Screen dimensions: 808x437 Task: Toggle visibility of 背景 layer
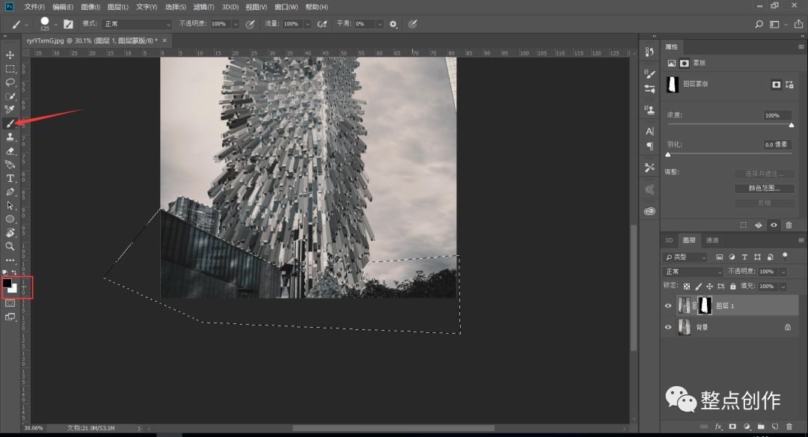[668, 327]
